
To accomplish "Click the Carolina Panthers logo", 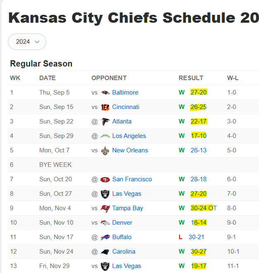I will click(105, 252).
